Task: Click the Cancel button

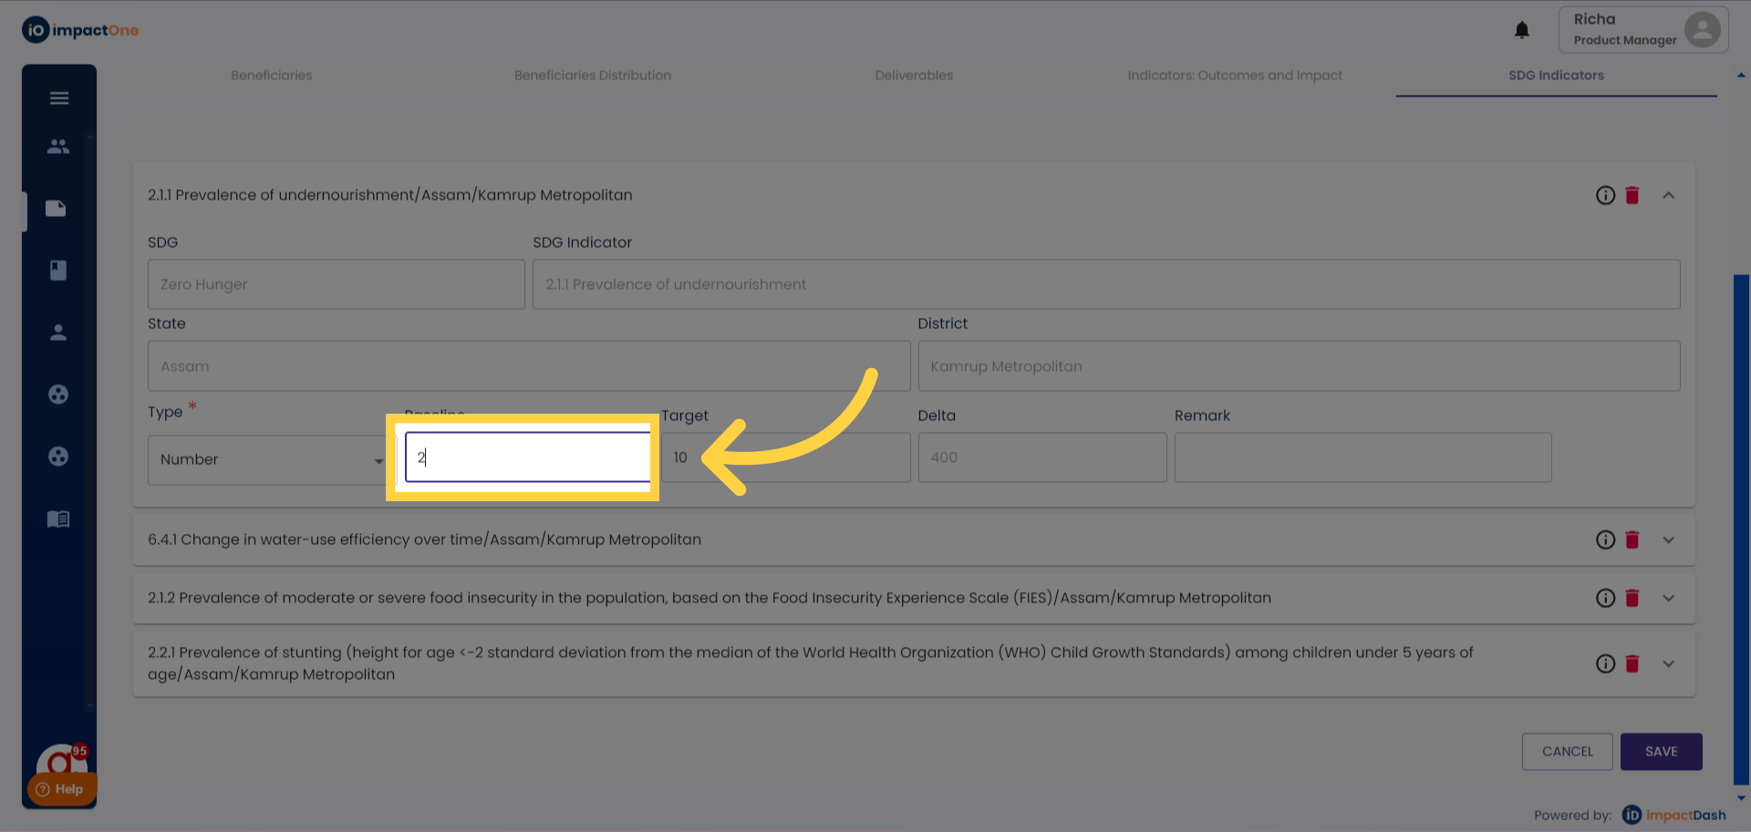Action: pyautogui.click(x=1567, y=752)
